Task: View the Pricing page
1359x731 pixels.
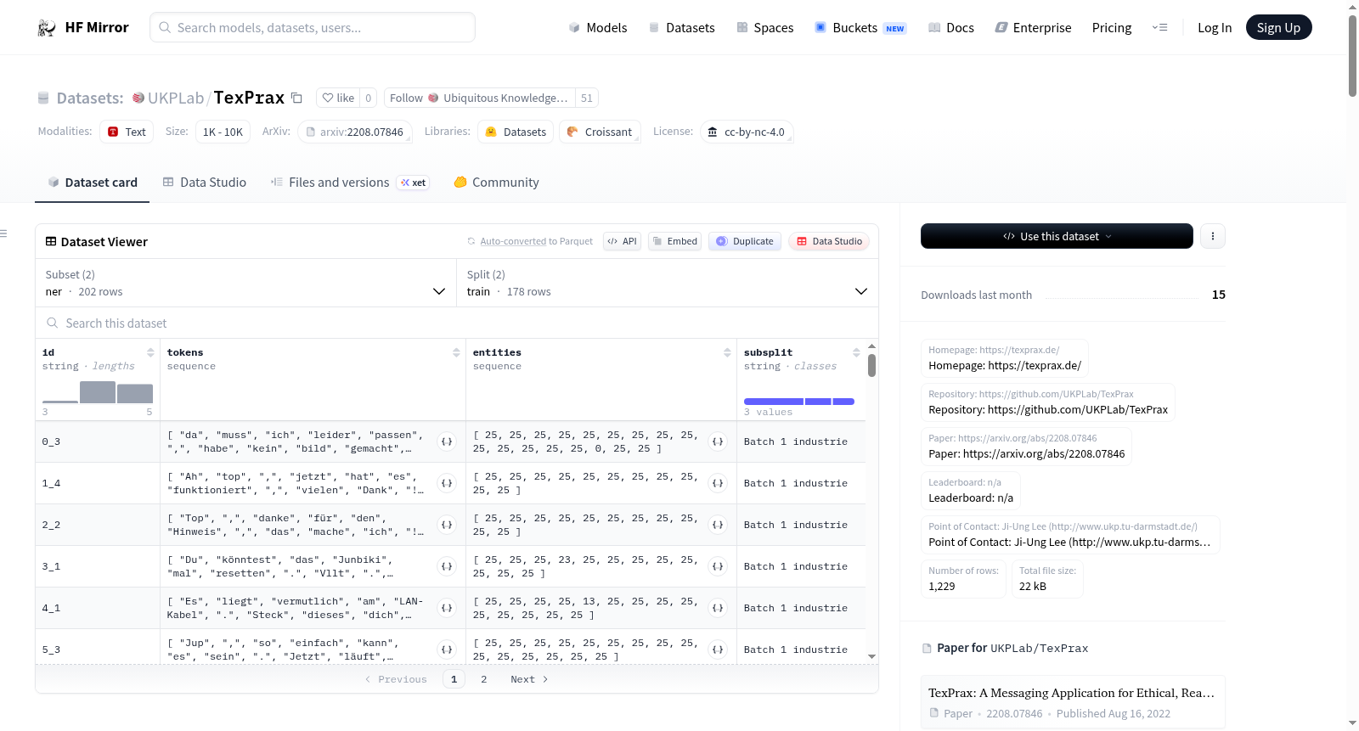Action: pos(1112,28)
